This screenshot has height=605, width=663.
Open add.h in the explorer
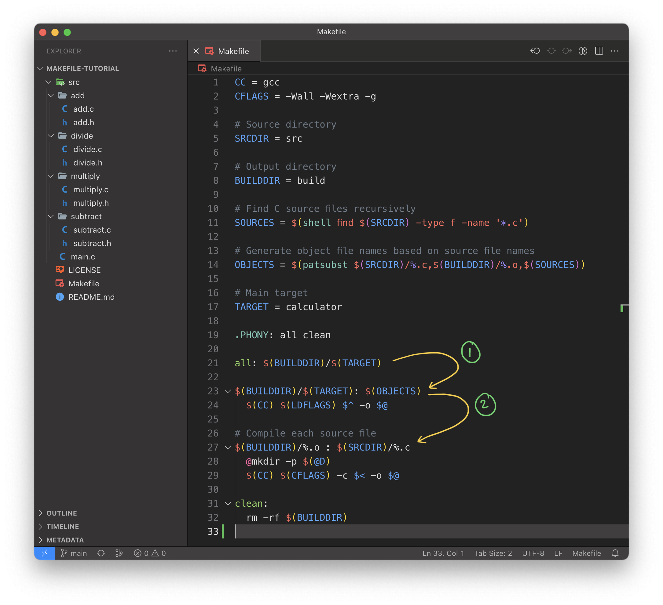[x=83, y=122]
